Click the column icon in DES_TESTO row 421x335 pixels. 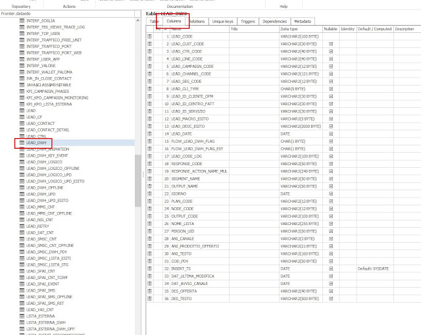point(150,298)
